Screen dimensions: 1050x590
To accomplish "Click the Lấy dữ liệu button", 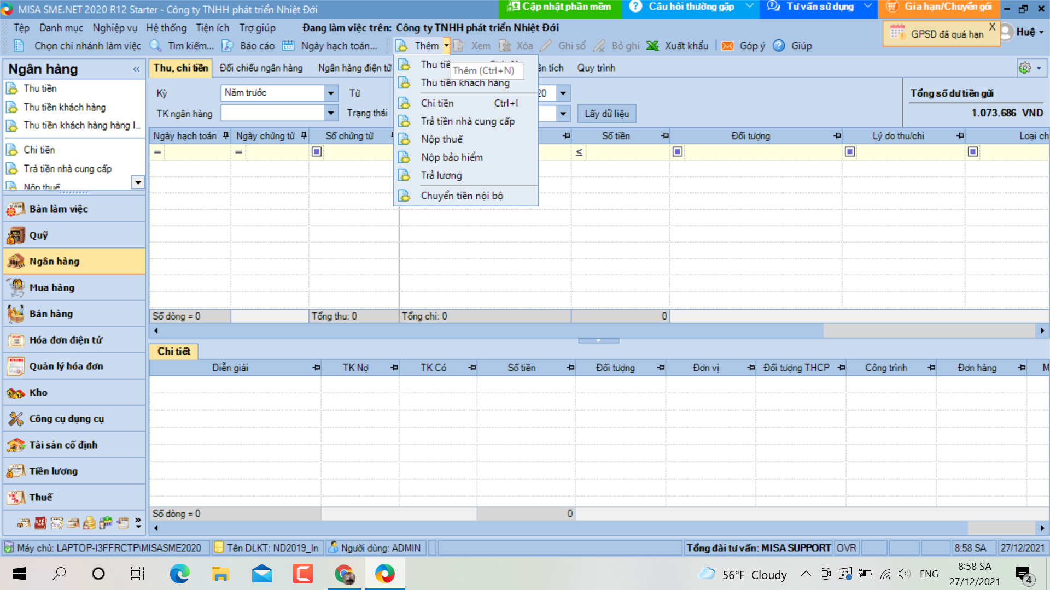I will 606,114.
